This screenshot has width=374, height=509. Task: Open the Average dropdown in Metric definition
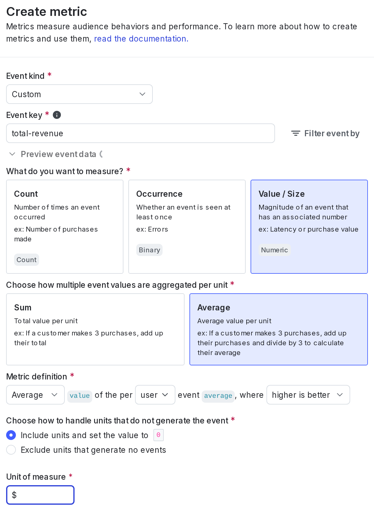click(x=35, y=395)
